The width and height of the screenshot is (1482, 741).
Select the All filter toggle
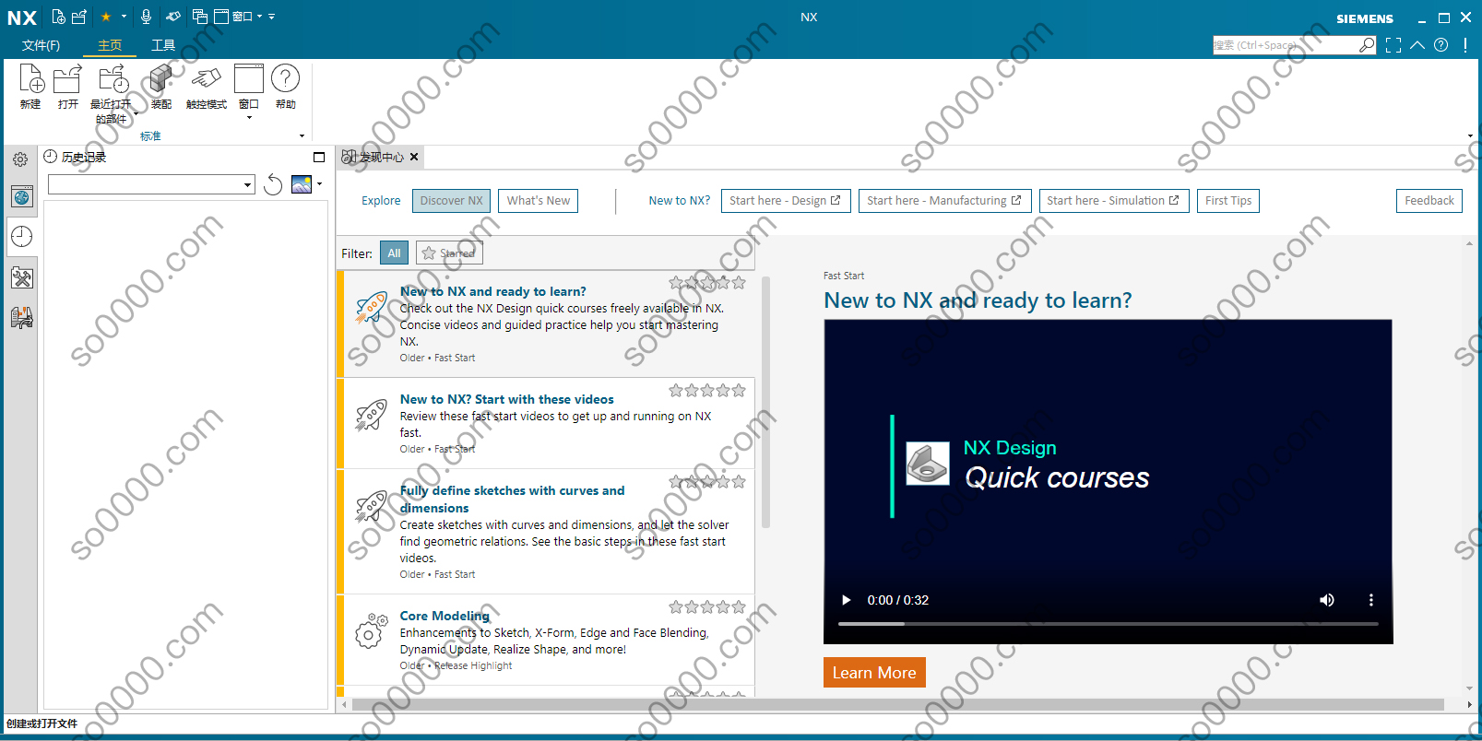point(394,253)
